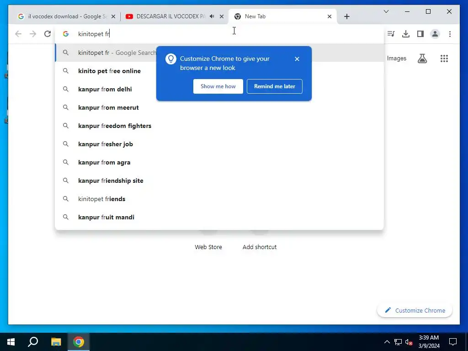Choose the 'kanpur freedom fighters' suggestion
Image resolution: width=468 pixels, height=351 pixels.
(219, 126)
